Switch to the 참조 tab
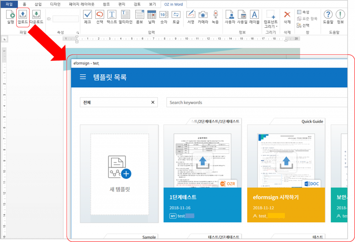This screenshot has width=355, height=242. [x=106, y=4]
